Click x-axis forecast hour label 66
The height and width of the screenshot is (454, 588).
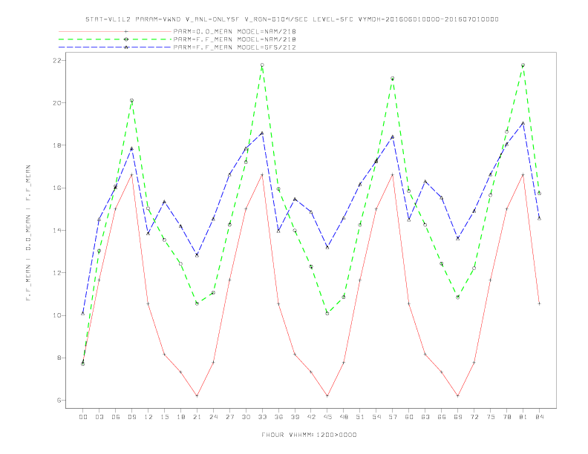tap(442, 417)
